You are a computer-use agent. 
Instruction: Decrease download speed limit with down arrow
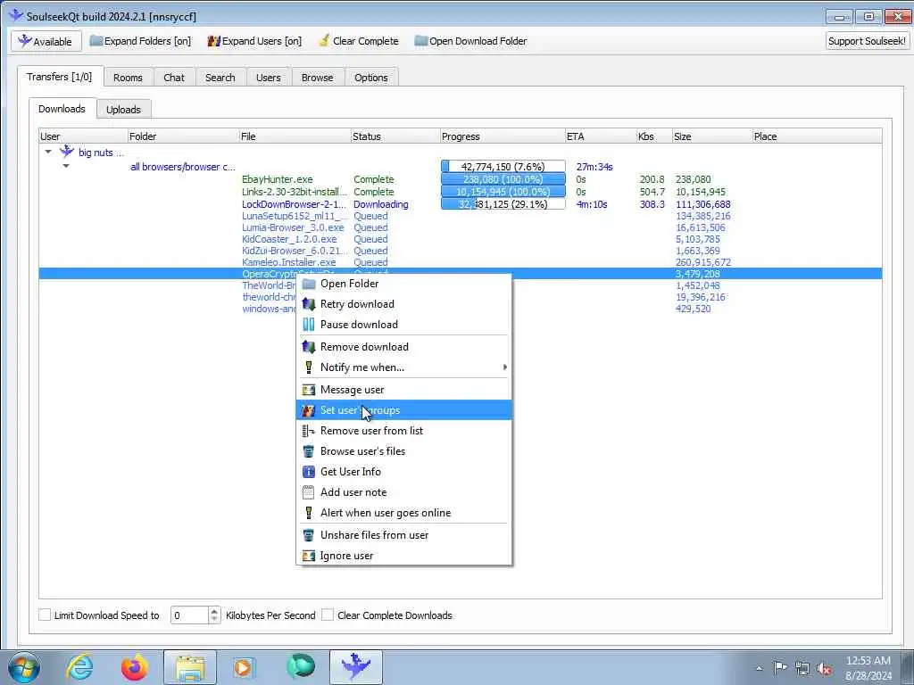tap(214, 619)
